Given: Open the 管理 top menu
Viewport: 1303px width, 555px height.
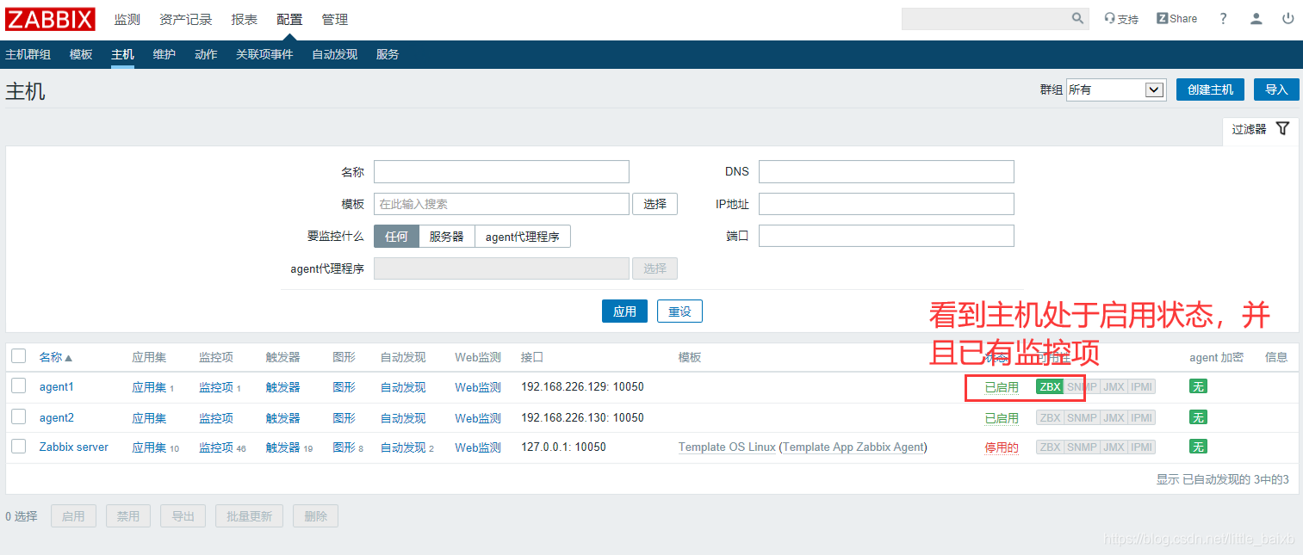Looking at the screenshot, I should click(335, 19).
